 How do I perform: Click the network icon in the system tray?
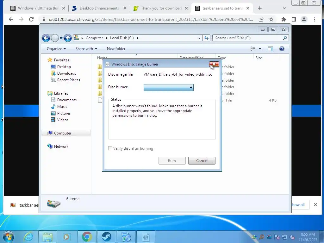coord(284,237)
